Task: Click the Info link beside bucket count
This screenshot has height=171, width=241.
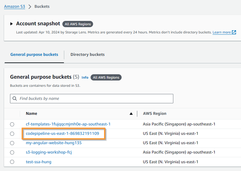Action: [85, 77]
